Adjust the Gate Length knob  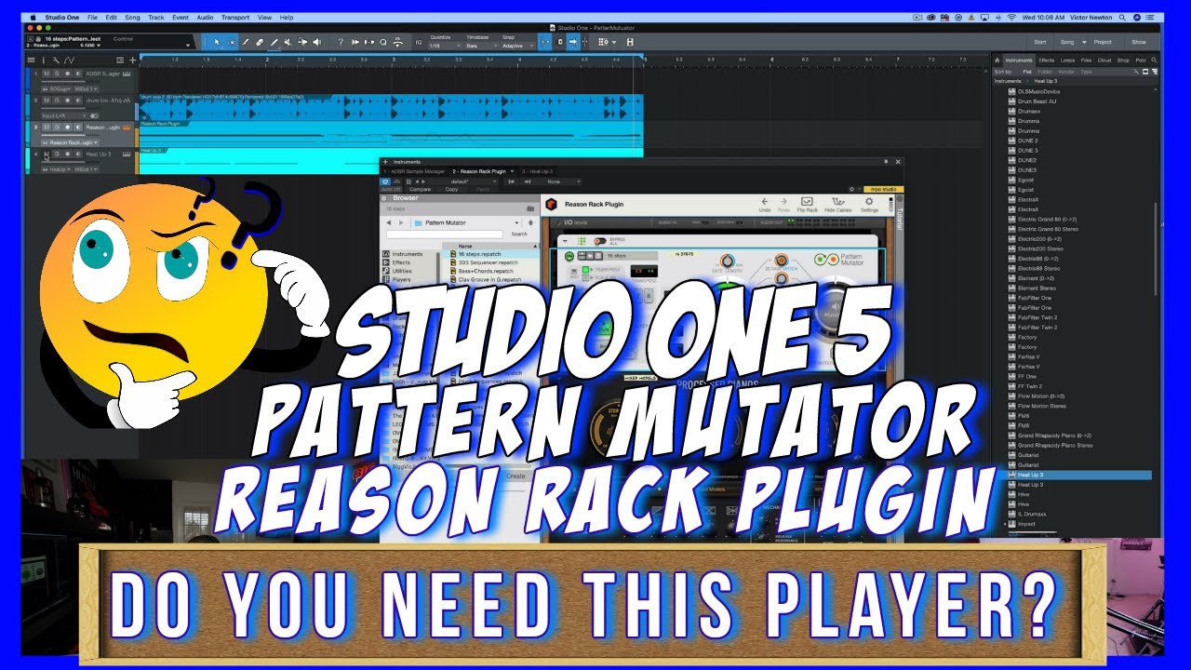[727, 261]
